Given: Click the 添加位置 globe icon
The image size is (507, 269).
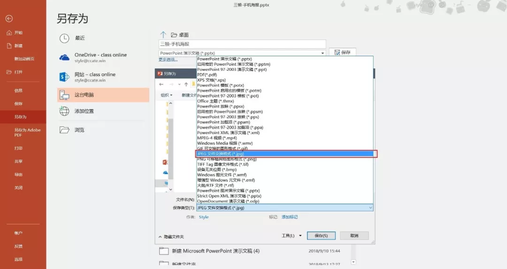Looking at the screenshot, I should [x=64, y=111].
